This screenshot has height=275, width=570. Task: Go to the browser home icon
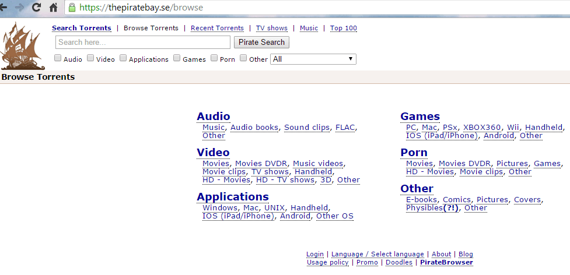pos(54,7)
